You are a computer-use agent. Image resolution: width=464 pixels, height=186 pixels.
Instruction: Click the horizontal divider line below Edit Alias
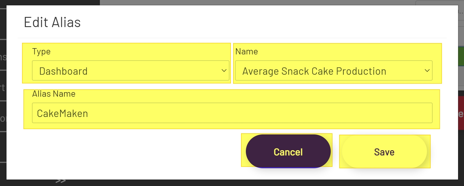(x=232, y=38)
